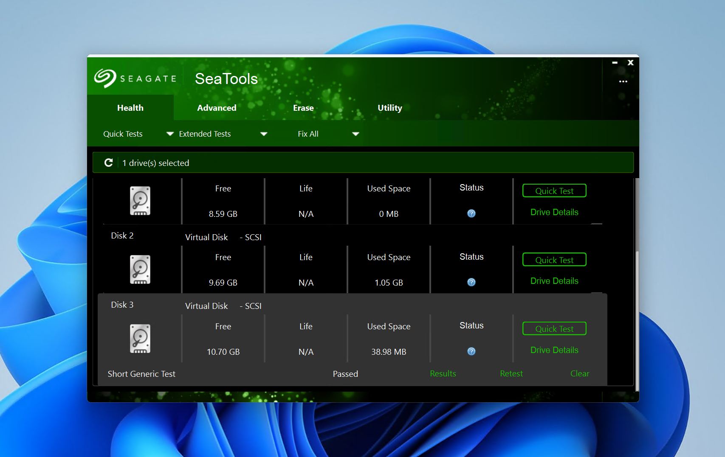View Results of Short Generic Test
Image resolution: width=725 pixels, height=457 pixels.
[x=443, y=373]
